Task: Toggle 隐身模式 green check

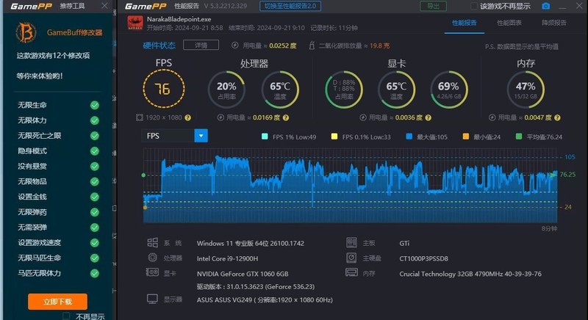Action: tap(95, 151)
